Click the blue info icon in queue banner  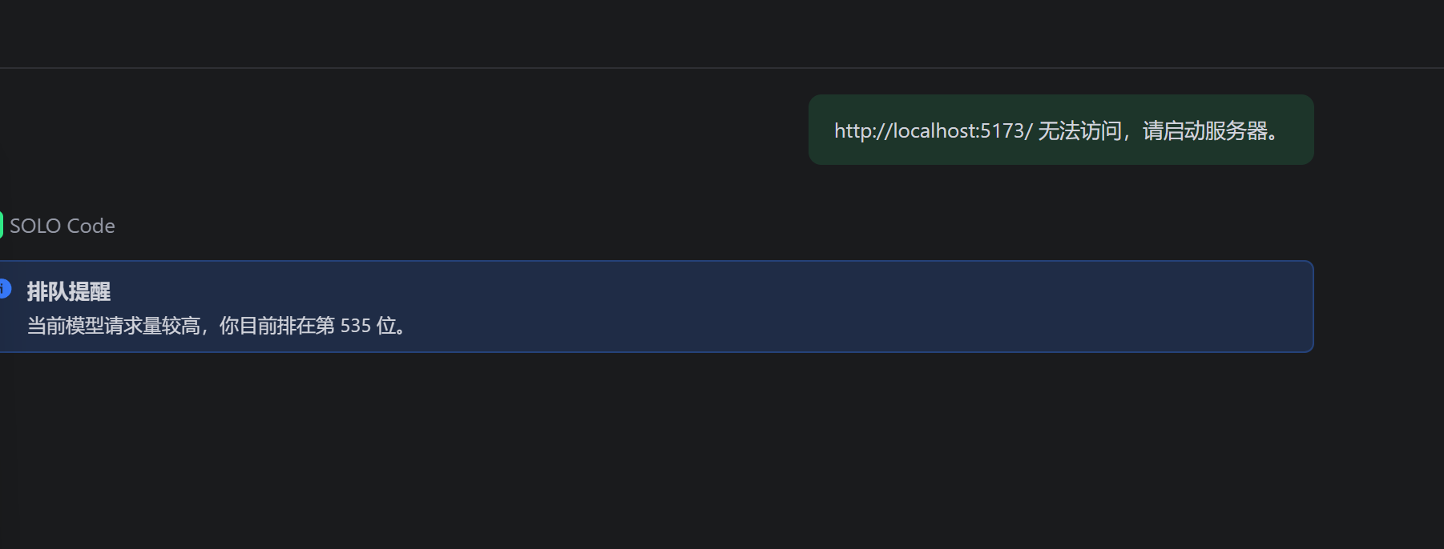[4, 289]
